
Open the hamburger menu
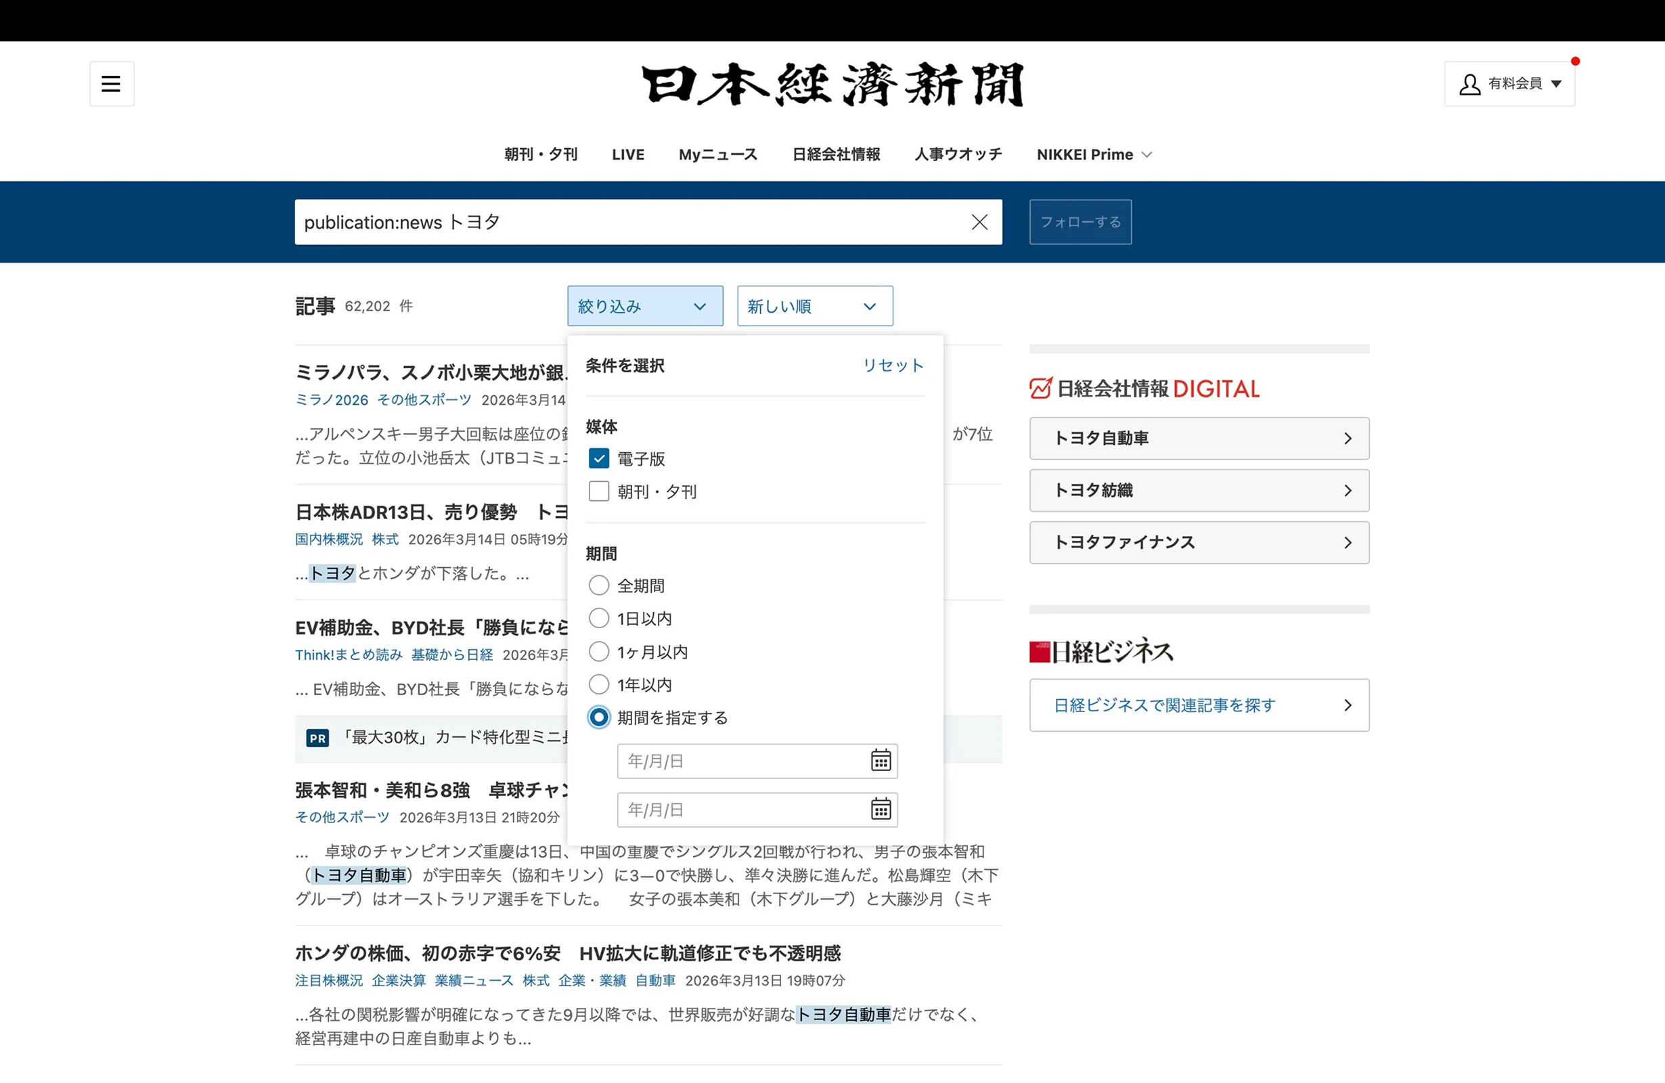pos(111,84)
